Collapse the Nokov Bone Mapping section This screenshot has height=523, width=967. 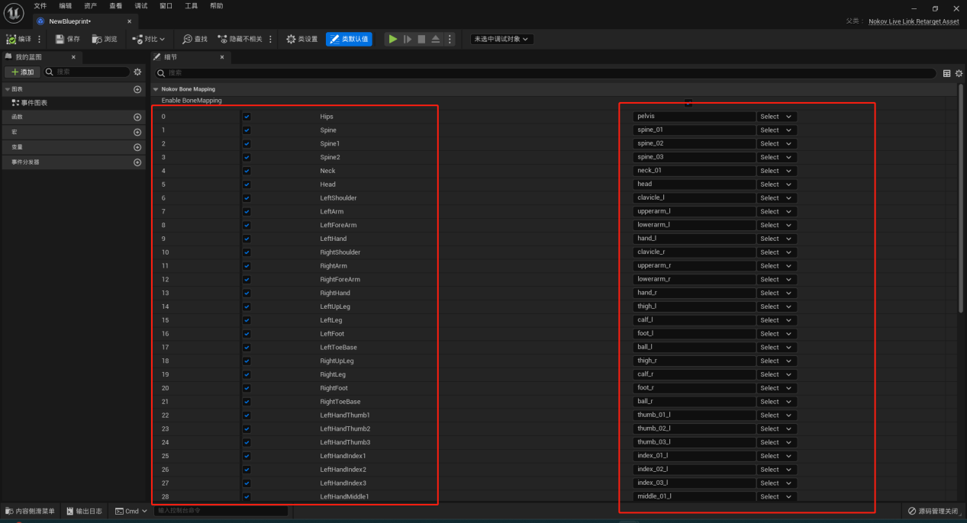[156, 89]
